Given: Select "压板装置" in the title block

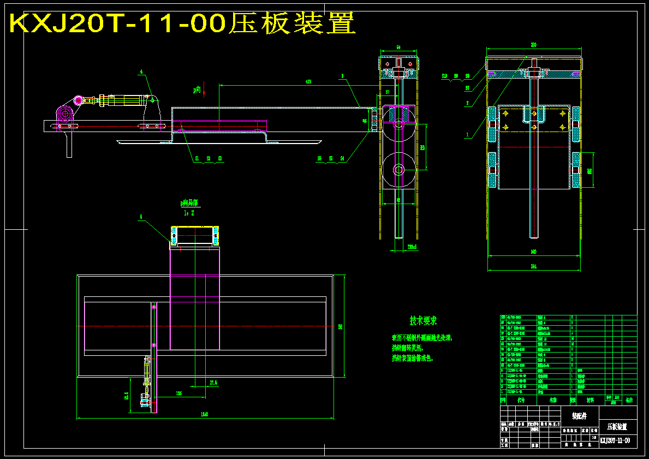Looking at the screenshot, I should pos(617,427).
